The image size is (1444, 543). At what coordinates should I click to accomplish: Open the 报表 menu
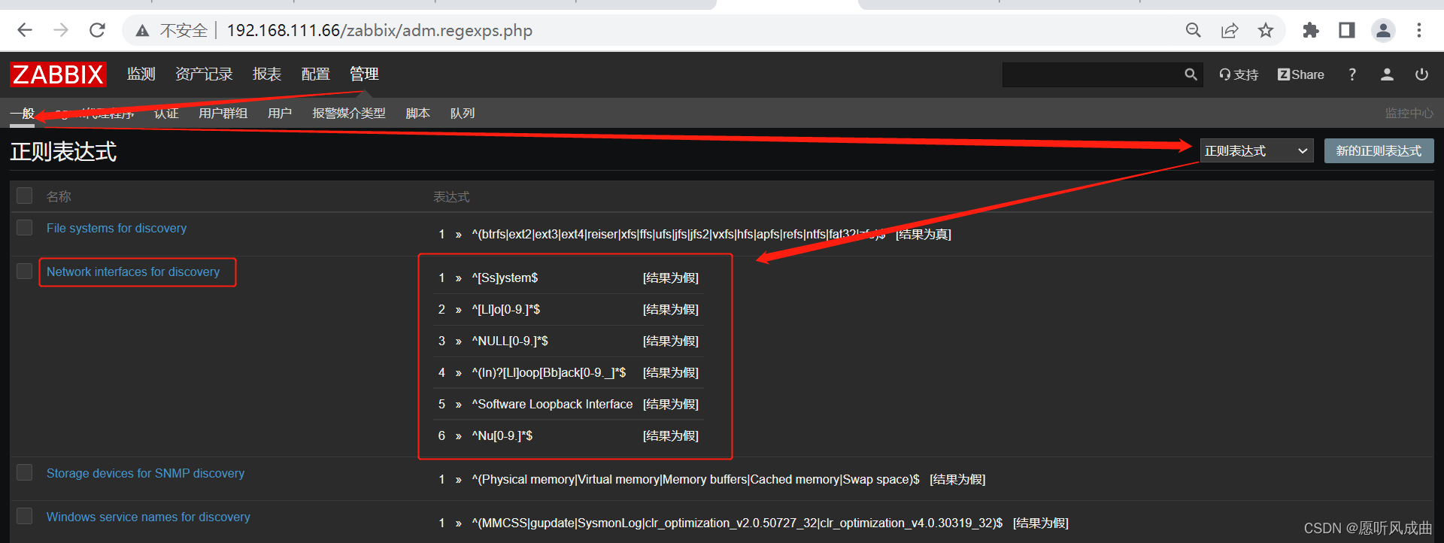coord(267,74)
